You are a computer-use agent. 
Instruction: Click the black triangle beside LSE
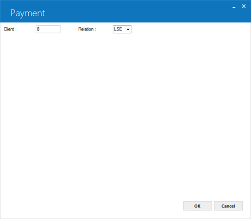[x=128, y=30]
